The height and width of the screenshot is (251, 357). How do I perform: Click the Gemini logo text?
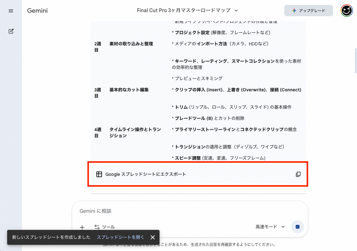point(37,11)
